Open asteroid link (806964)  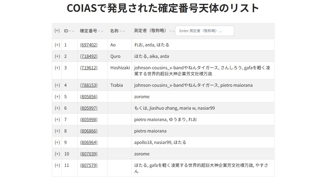pos(89,142)
